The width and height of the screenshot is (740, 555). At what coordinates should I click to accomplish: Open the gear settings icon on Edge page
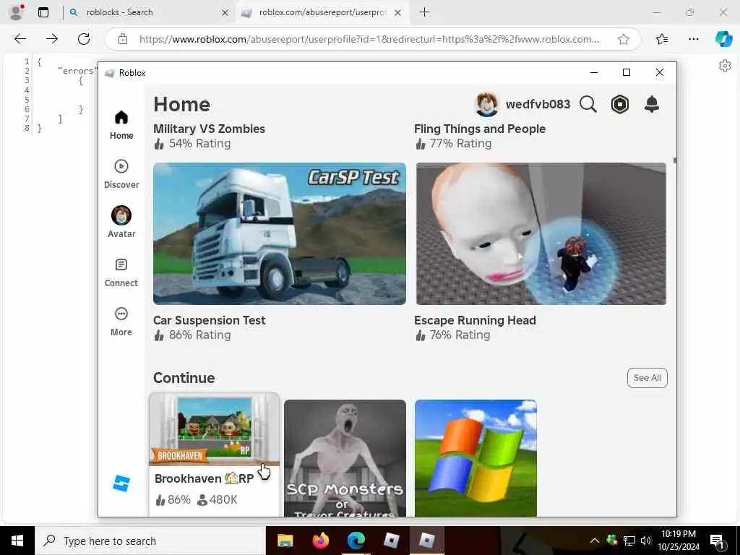pos(725,66)
